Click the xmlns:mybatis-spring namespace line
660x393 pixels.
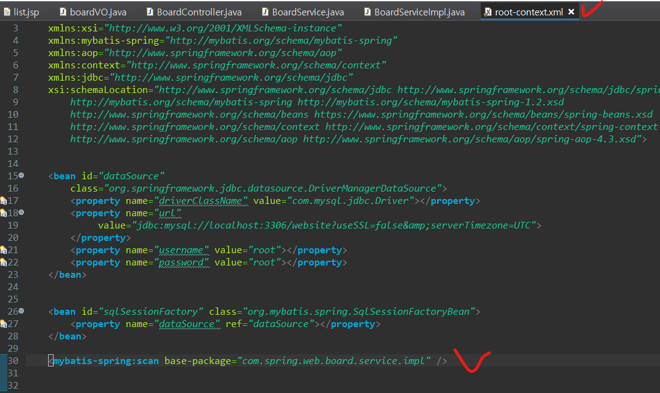pyautogui.click(x=222, y=41)
